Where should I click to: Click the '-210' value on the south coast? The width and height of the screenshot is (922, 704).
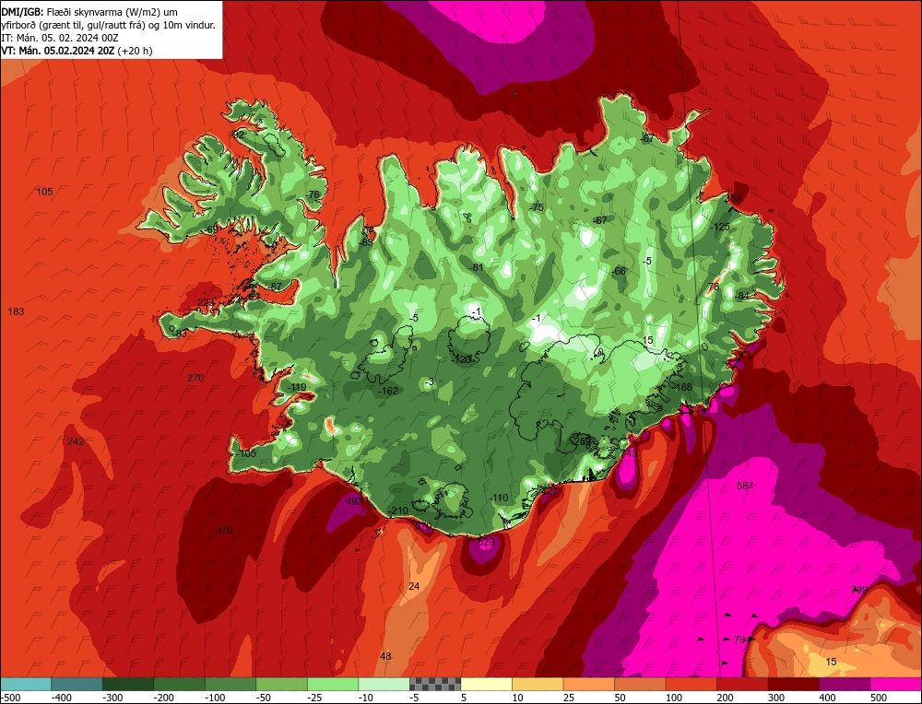(x=398, y=510)
